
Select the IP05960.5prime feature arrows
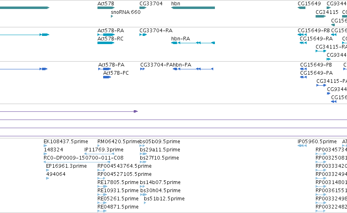[x=302, y=146]
